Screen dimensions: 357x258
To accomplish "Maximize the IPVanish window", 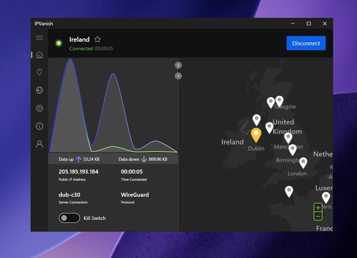I will (309, 24).
